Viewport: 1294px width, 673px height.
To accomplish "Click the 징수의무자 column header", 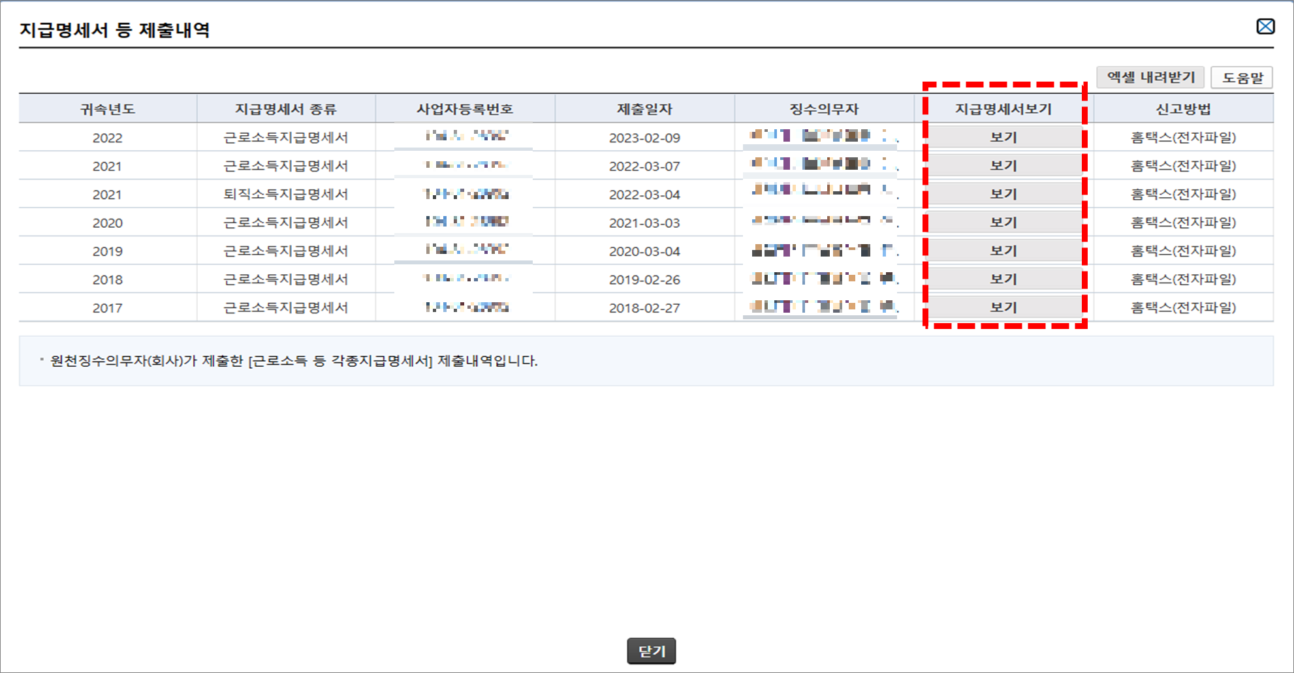I will point(824,109).
